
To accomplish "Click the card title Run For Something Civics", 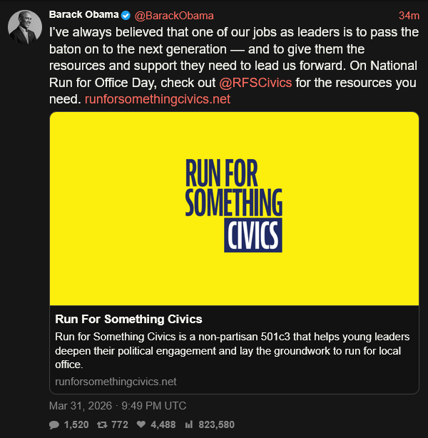I will click(x=129, y=319).
